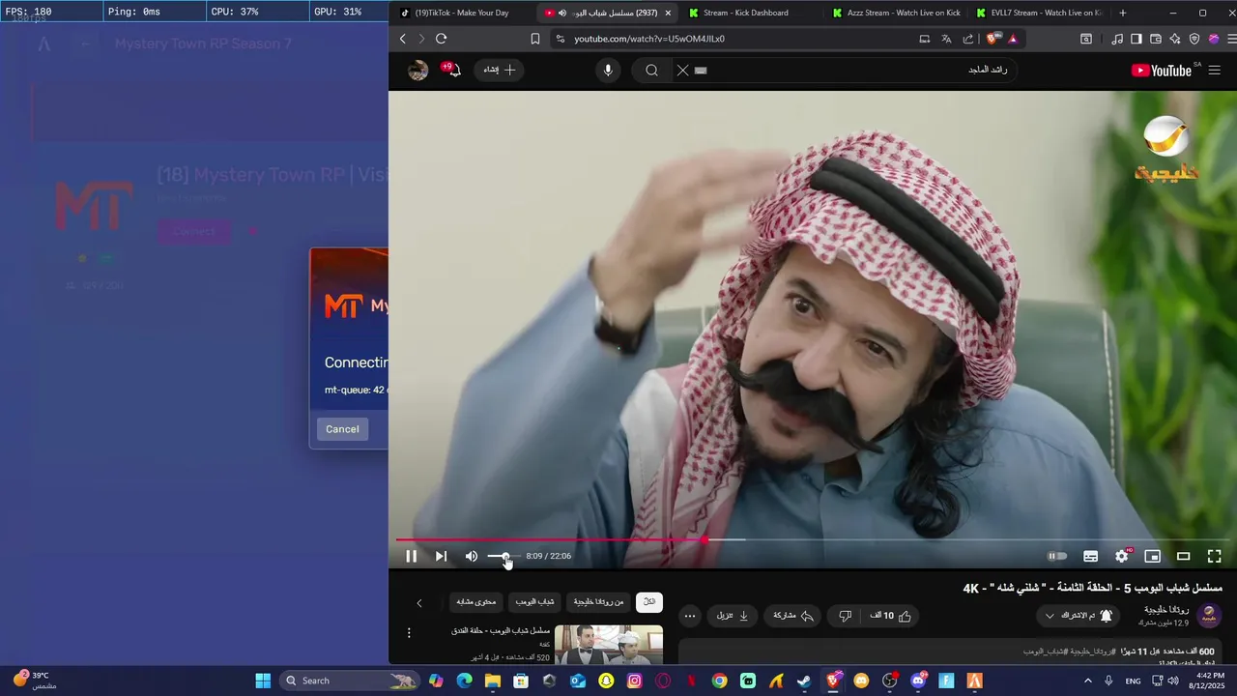Image resolution: width=1237 pixels, height=696 pixels.
Task: Reload the page
Action: click(x=441, y=39)
